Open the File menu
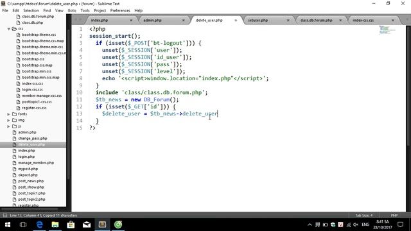Image resolution: width=411 pixels, height=231 pixels. click(x=5, y=10)
